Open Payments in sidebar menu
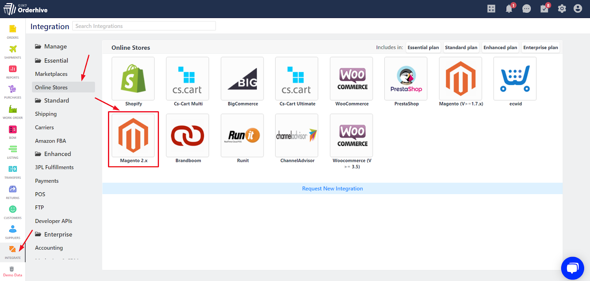 (47, 181)
